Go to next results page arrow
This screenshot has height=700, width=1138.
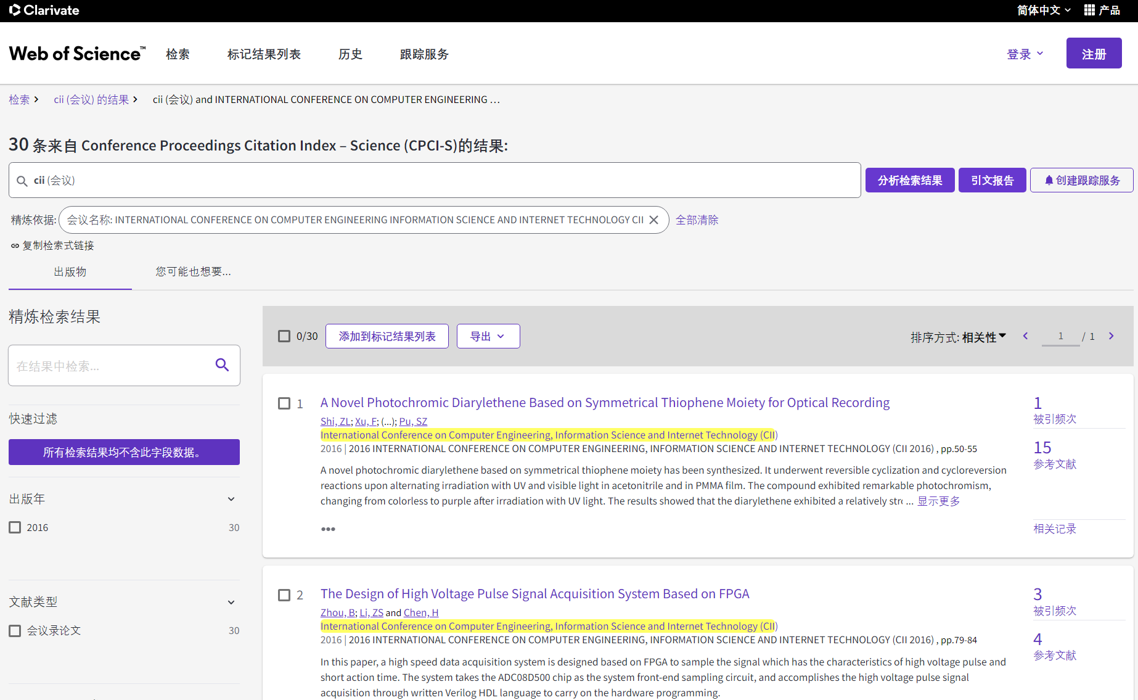[x=1111, y=336]
